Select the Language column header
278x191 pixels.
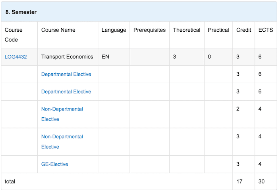[114, 35]
